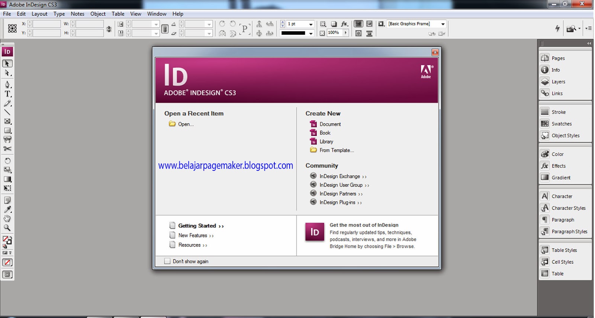Screen dimensions: 595x318
Task: Toggle constrain proportions chain icon
Action: (165, 29)
